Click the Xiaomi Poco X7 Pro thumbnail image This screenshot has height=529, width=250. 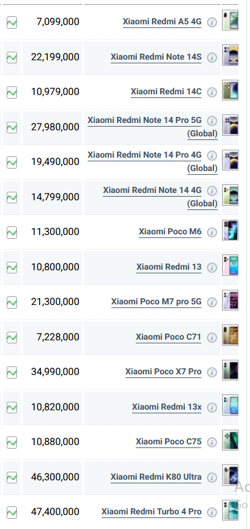(230, 370)
